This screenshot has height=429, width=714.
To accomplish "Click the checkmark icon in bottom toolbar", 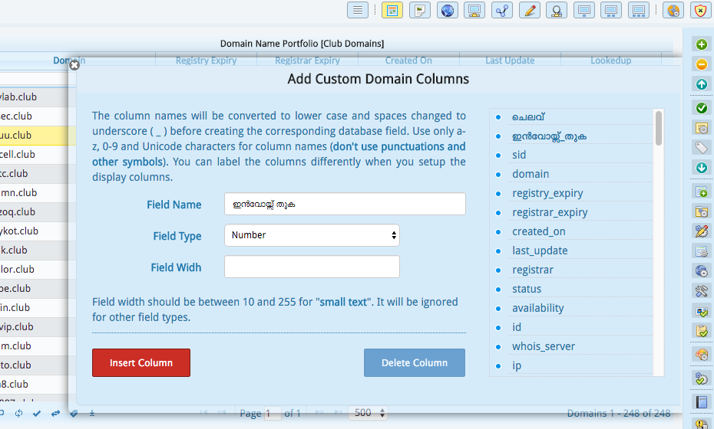I will coord(37,413).
